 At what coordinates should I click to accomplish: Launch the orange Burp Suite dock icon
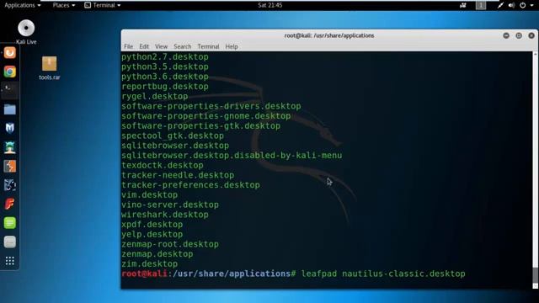9,52
